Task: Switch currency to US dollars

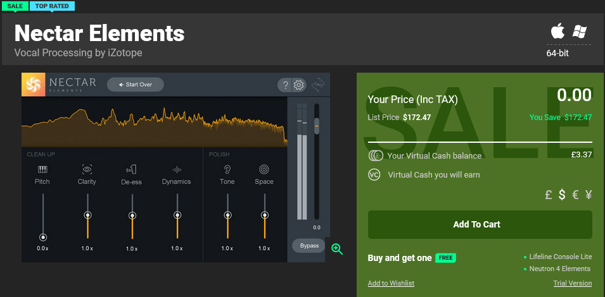Action: pyautogui.click(x=562, y=195)
